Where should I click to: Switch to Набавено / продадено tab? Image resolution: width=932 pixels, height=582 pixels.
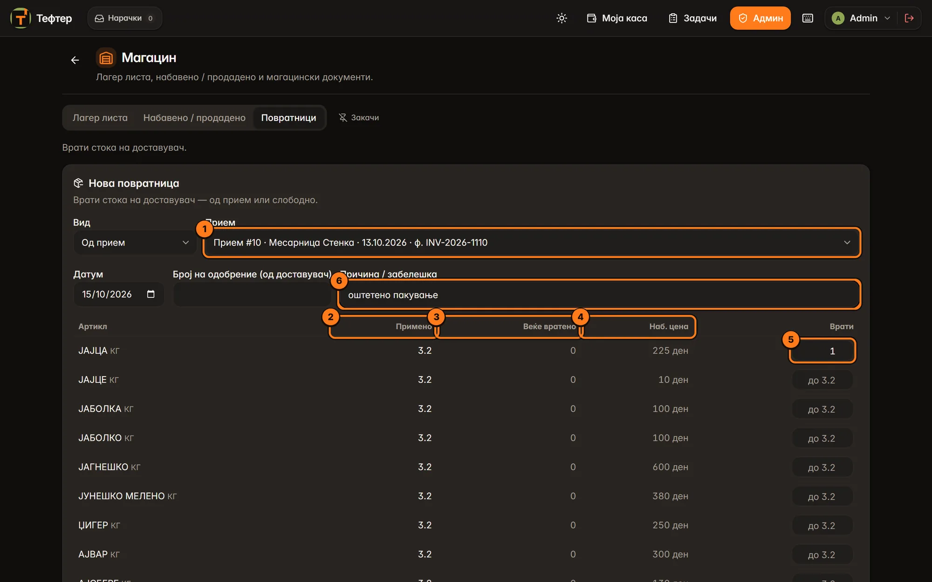(194, 118)
